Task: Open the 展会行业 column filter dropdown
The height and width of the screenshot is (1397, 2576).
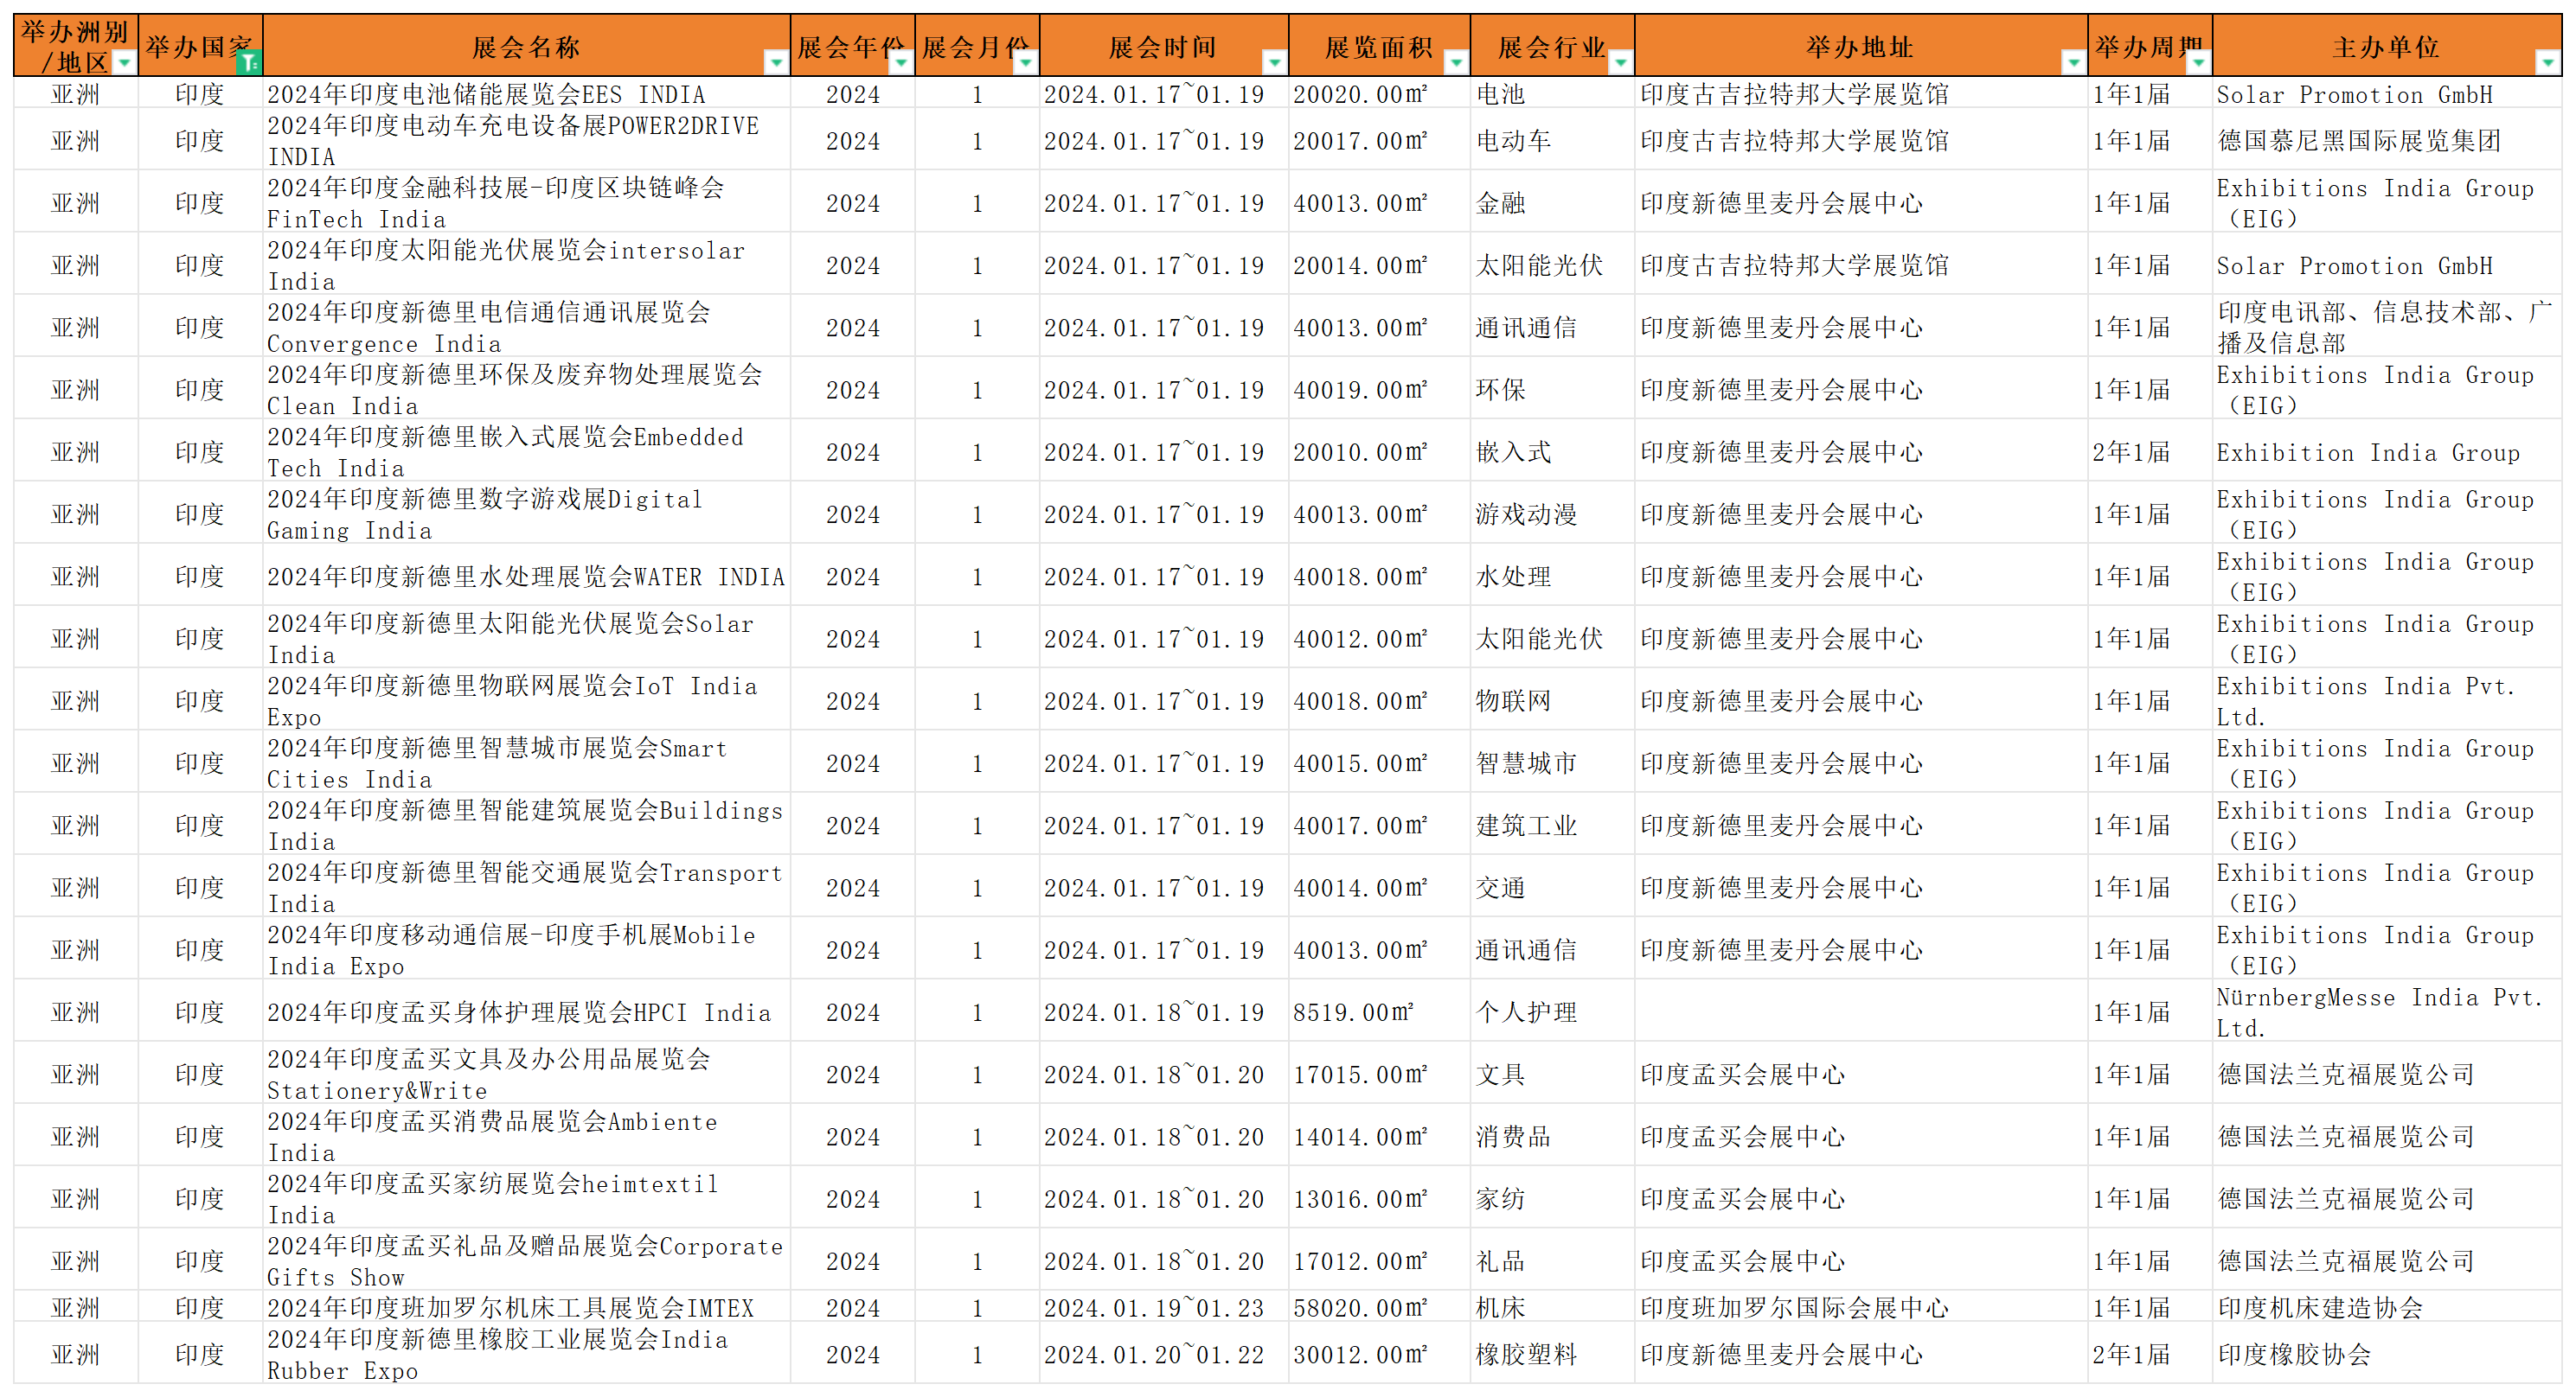Action: tap(1620, 63)
